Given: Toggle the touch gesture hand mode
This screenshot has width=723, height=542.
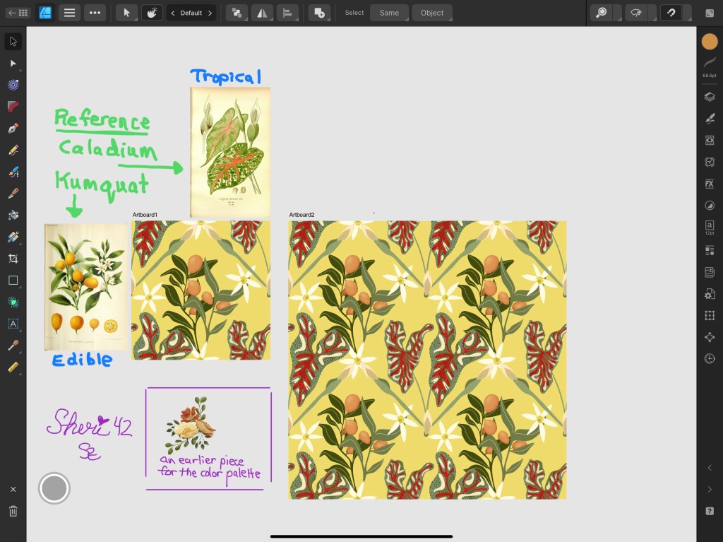Looking at the screenshot, I should [x=151, y=13].
